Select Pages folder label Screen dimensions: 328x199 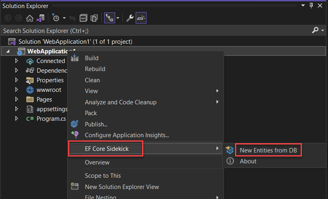44,99
